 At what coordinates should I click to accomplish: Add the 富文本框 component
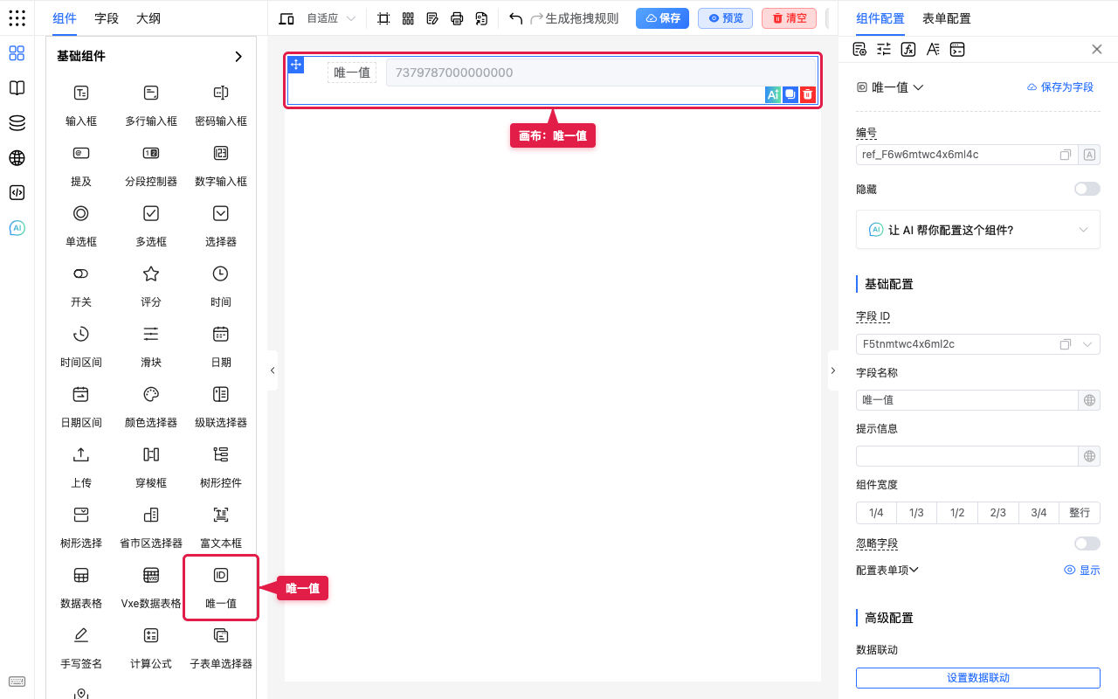pos(221,527)
